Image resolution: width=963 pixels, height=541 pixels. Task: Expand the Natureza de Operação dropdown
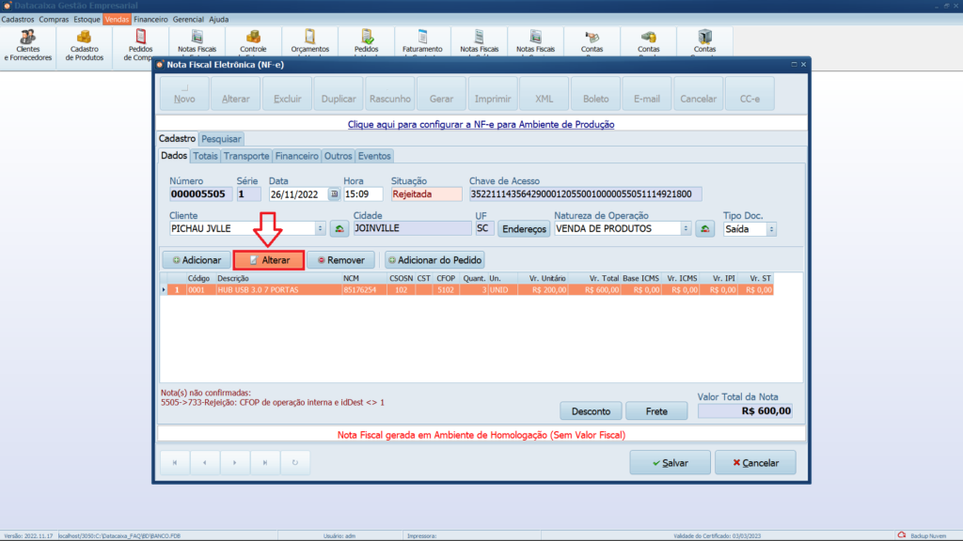tap(685, 228)
